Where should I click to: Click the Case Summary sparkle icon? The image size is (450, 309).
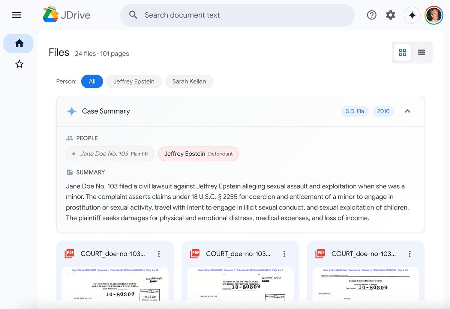[71, 111]
